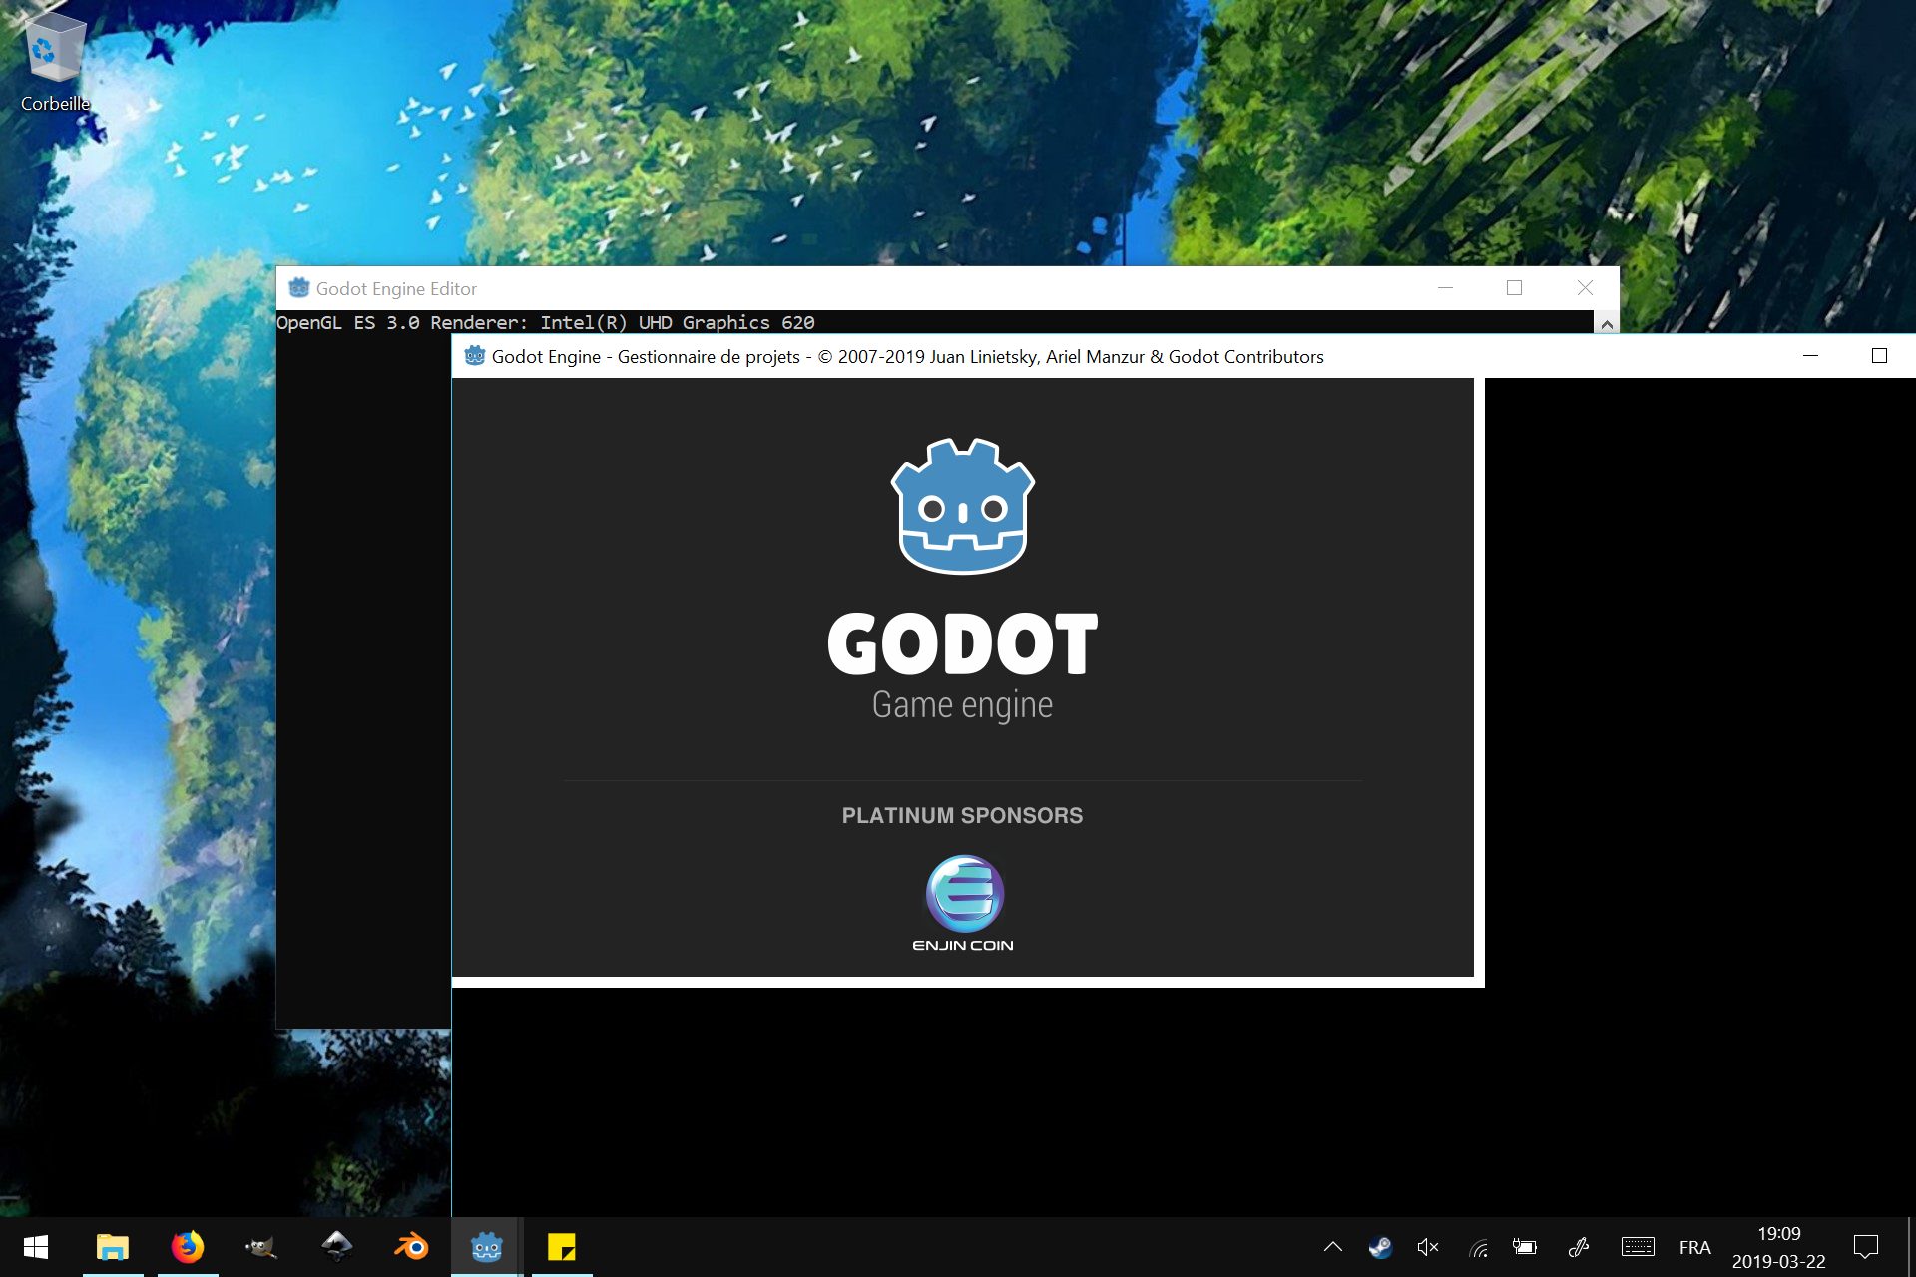Launch Blender from the taskbar
The image size is (1916, 1277).
[410, 1246]
